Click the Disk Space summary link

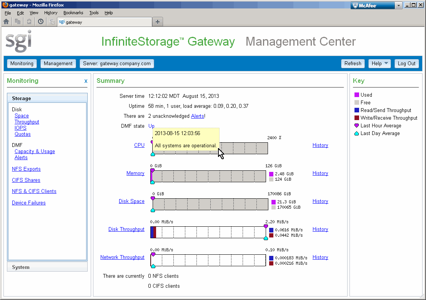(131, 201)
